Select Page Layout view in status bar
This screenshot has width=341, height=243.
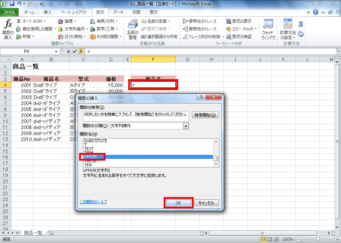pyautogui.click(x=270, y=239)
